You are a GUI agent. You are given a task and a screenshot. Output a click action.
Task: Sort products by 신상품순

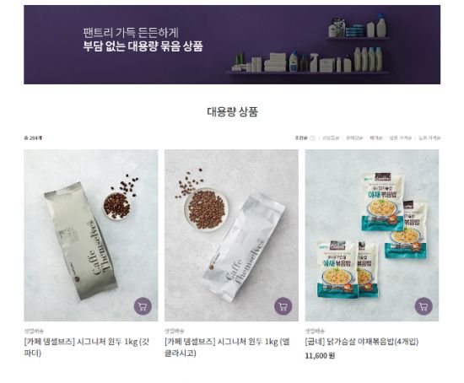[x=331, y=138]
